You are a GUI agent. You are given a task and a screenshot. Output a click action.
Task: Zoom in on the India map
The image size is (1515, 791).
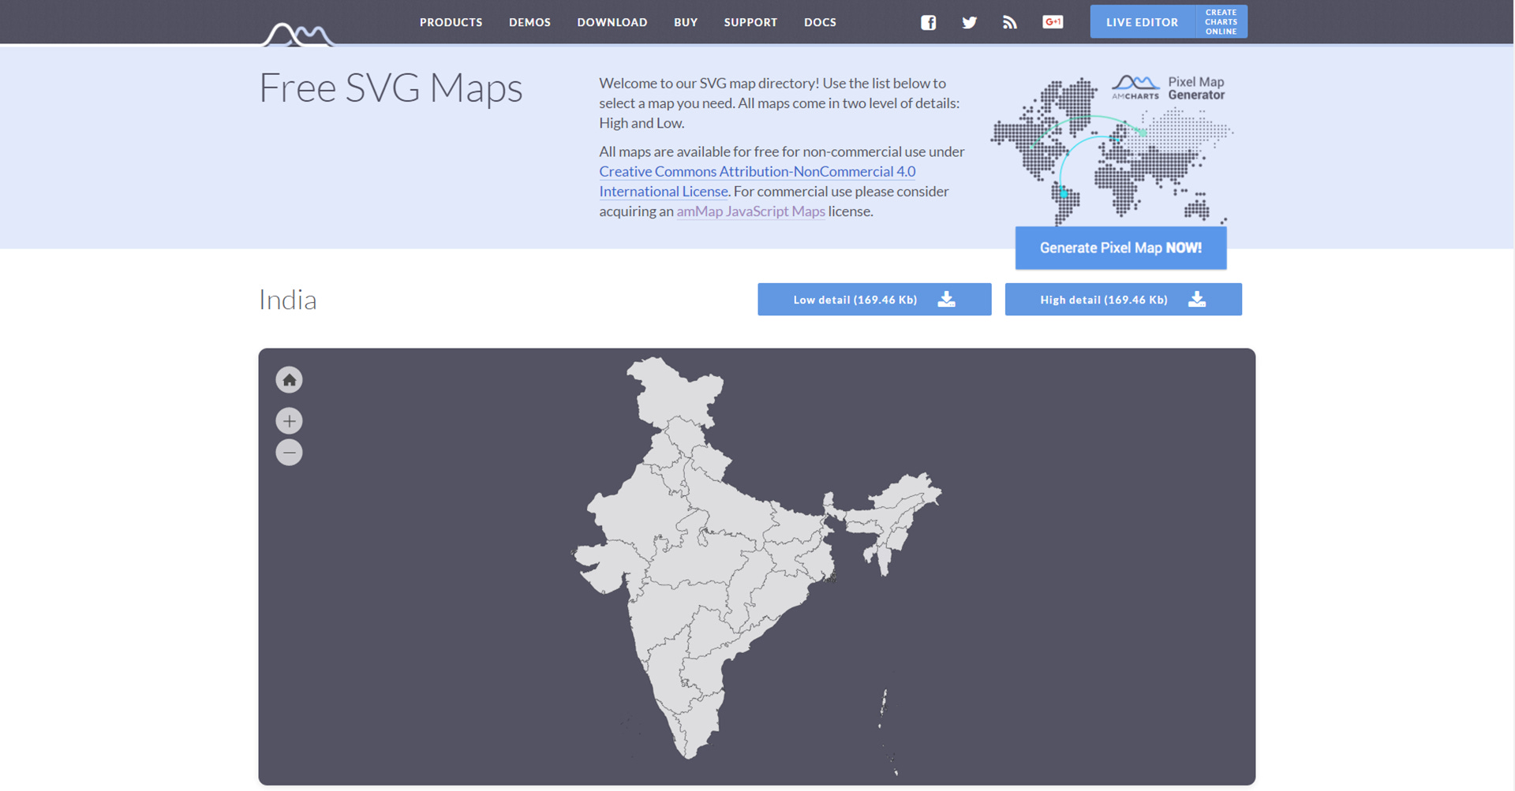coord(289,420)
